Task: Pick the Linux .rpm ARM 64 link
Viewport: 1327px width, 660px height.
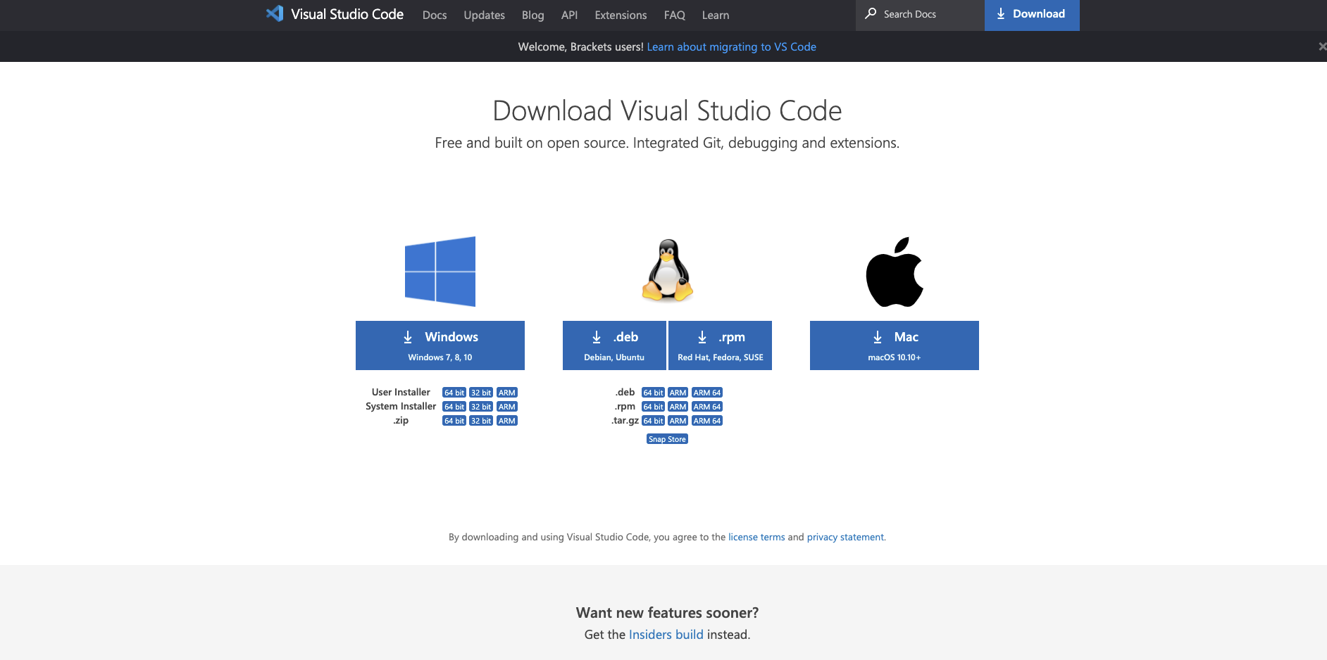Action: [707, 407]
